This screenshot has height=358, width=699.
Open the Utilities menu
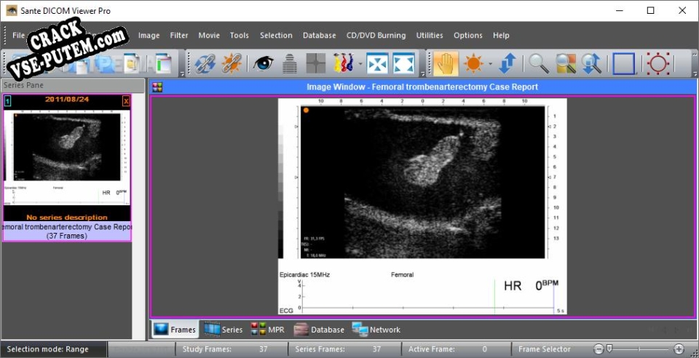[x=430, y=35]
